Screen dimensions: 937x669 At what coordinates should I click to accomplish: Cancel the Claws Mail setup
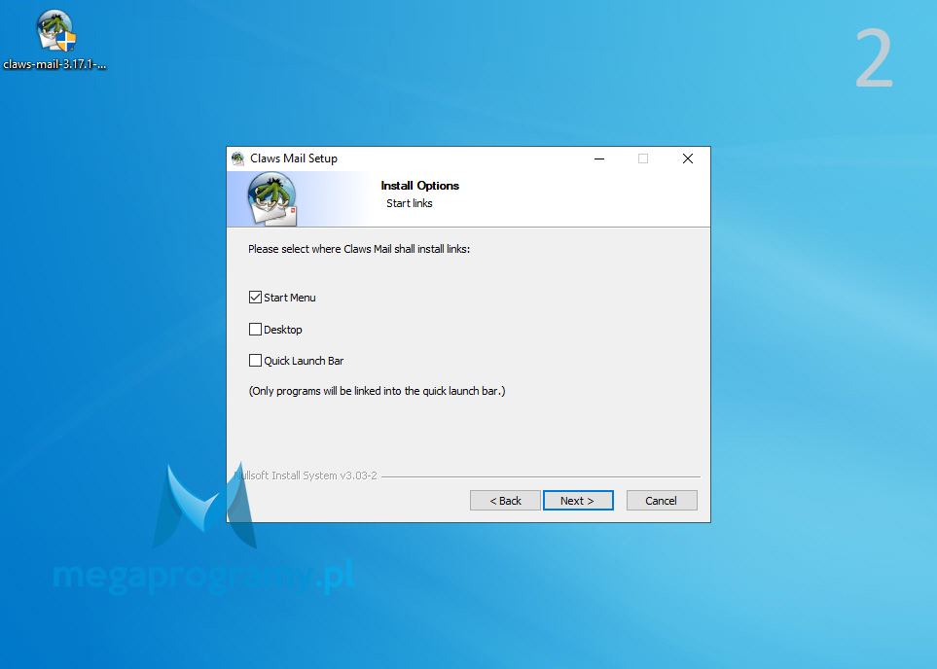662,501
